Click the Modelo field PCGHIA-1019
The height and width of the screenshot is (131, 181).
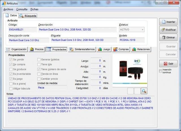pyautogui.click(x=132, y=40)
